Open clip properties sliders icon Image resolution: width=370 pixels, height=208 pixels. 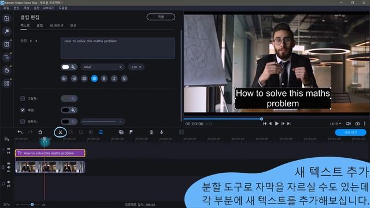pyautogui.click(x=101, y=132)
